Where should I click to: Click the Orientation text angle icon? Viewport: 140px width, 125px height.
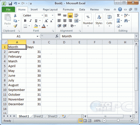tap(72, 26)
